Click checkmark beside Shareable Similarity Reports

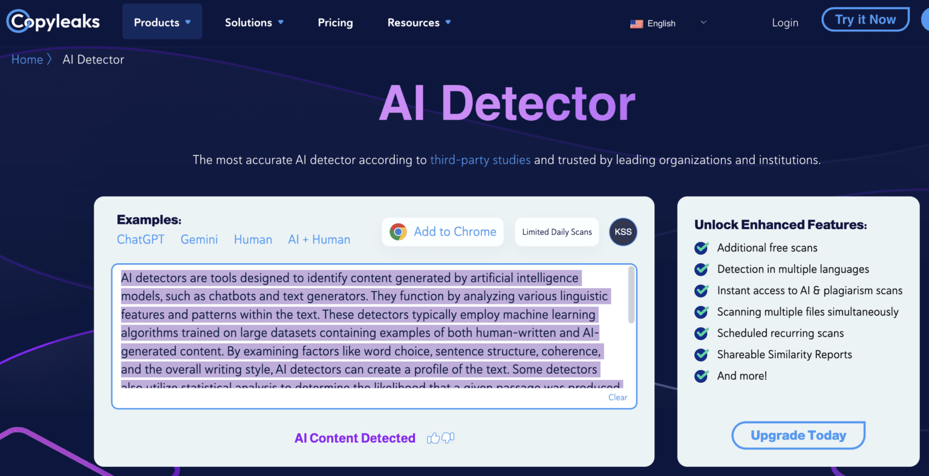702,354
